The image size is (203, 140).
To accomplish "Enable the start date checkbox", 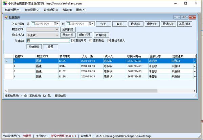I will [x=33, y=24].
